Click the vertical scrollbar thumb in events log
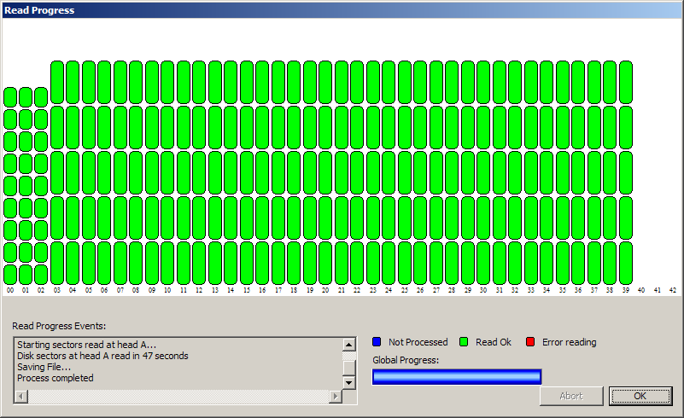The width and height of the screenshot is (684, 418). 348,367
